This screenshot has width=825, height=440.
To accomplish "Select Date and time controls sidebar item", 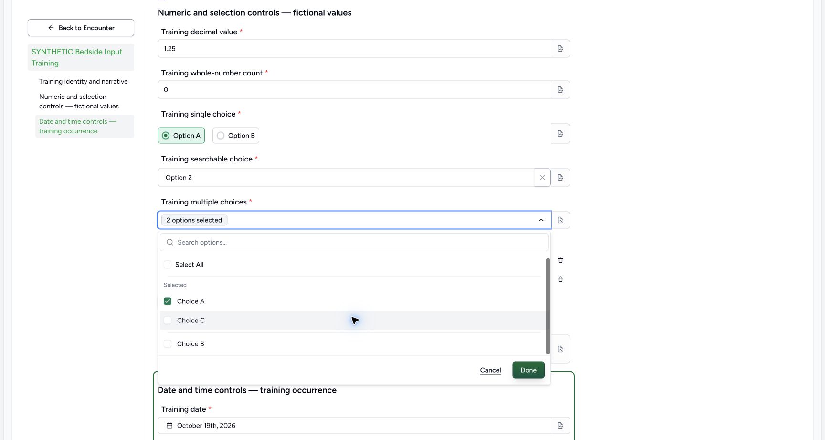I will click(85, 127).
